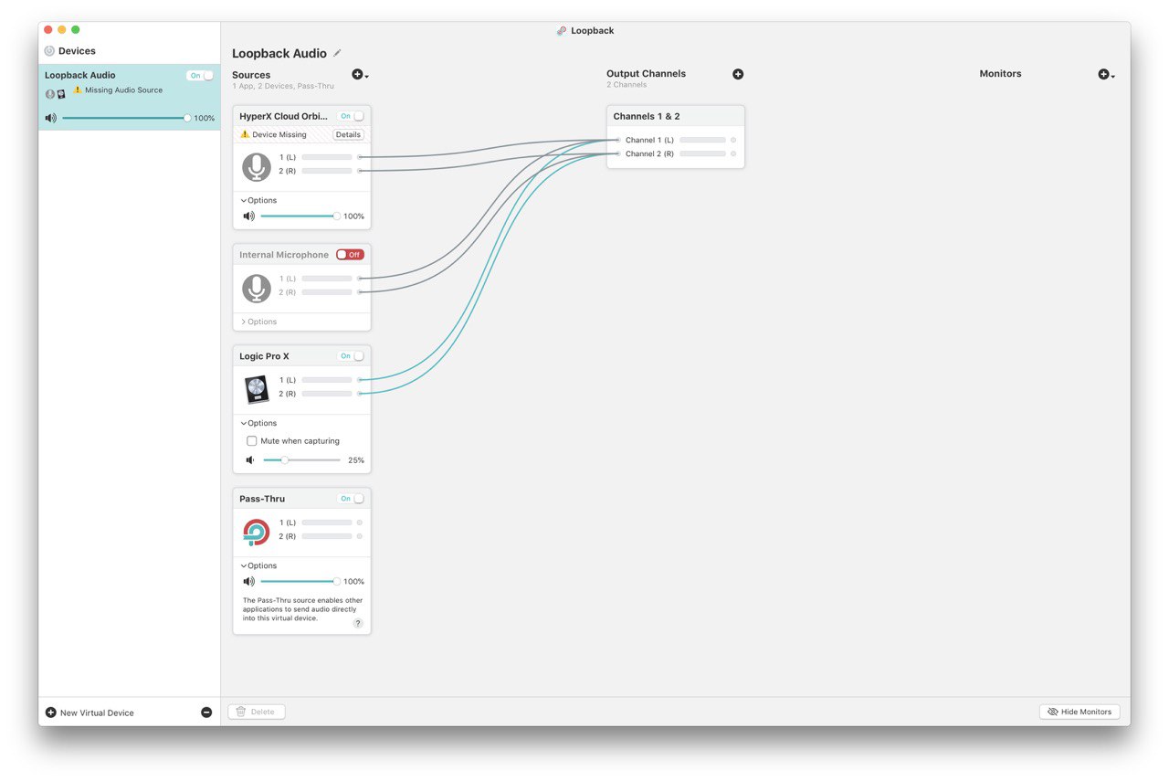The height and width of the screenshot is (781, 1169).
Task: Collapse Logic Pro X Options section
Action: [258, 423]
